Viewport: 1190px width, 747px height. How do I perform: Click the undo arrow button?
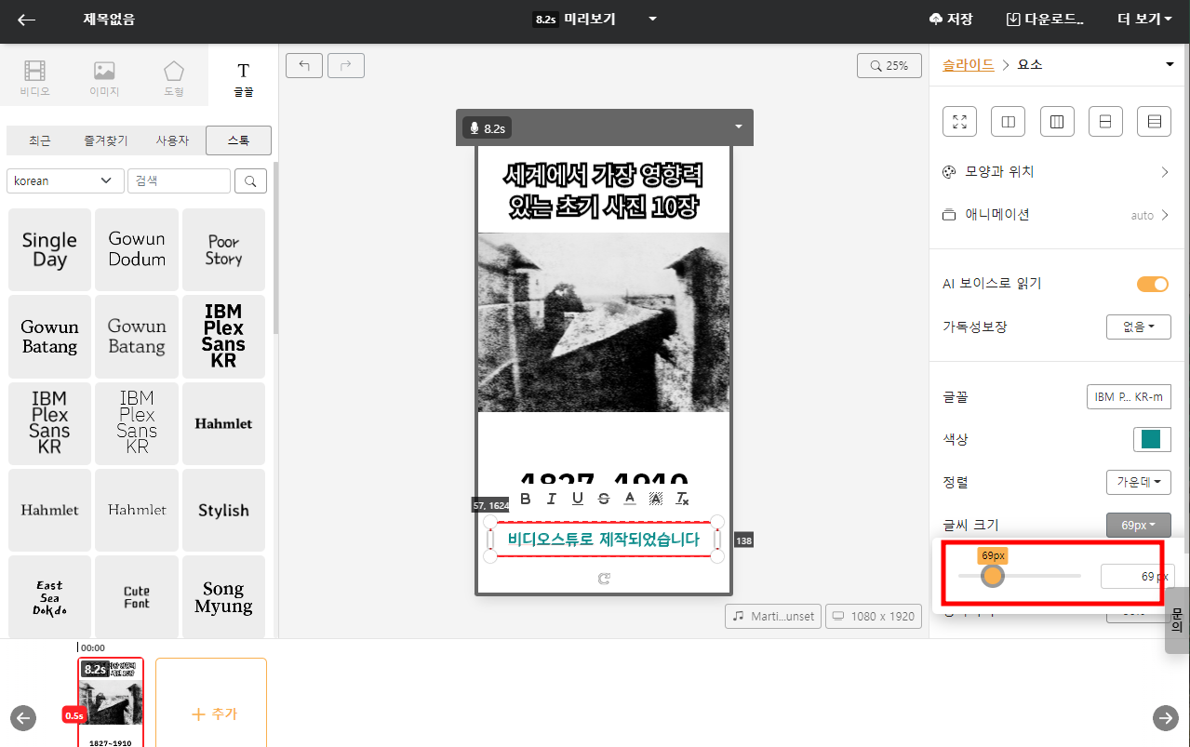304,65
